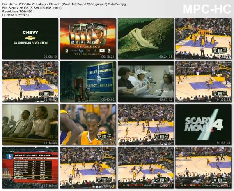The width and height of the screenshot is (234, 191).
Task: Click the Resolution 704x480 line
Action: click(x=17, y=11)
